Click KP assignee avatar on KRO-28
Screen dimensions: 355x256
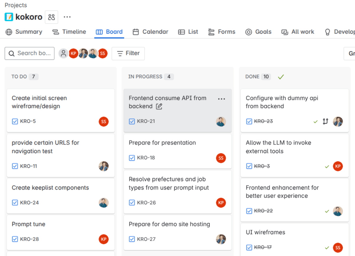[x=104, y=239]
